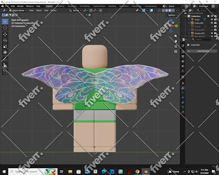Open the Object properties tab
219x175 pixels.
pos(183,83)
